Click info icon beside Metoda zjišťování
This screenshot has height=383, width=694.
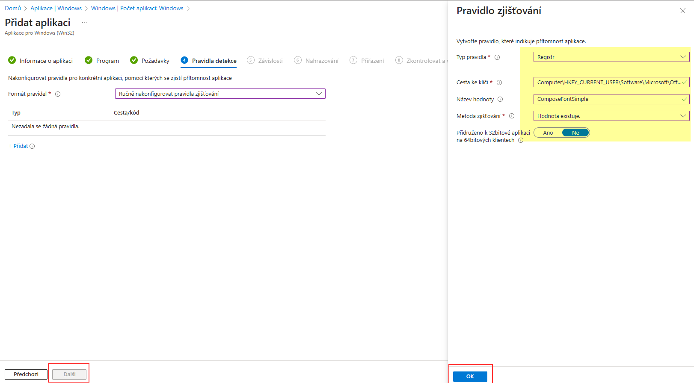tap(512, 116)
